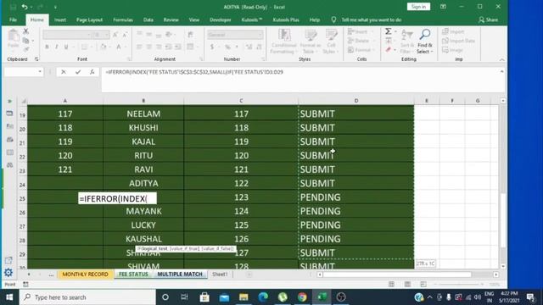Toggle Italic formatting
Screen dimensions: 543x305
point(56,47)
